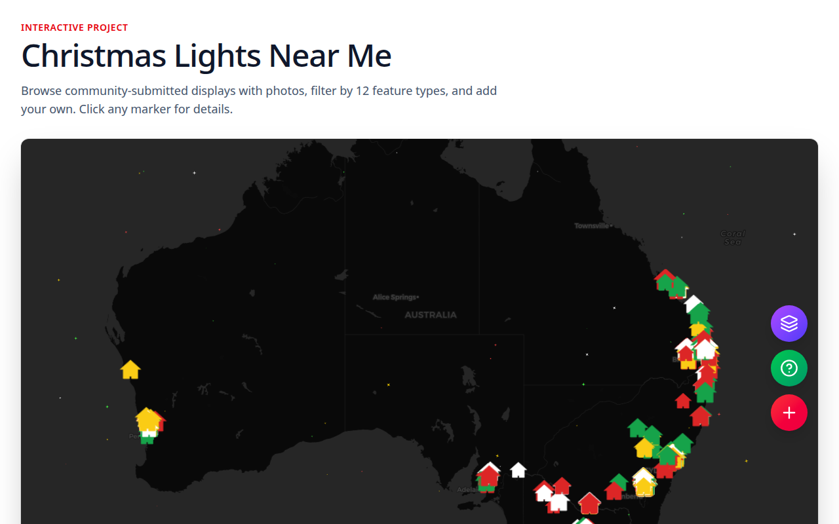Click the Coral Sea label on the map

[x=732, y=237]
